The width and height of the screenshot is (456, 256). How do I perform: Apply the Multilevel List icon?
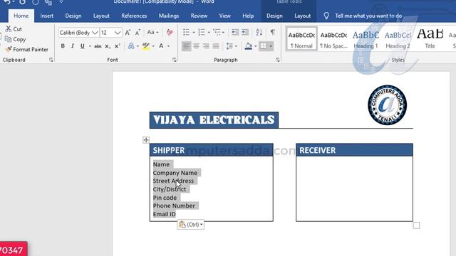(x=217, y=32)
